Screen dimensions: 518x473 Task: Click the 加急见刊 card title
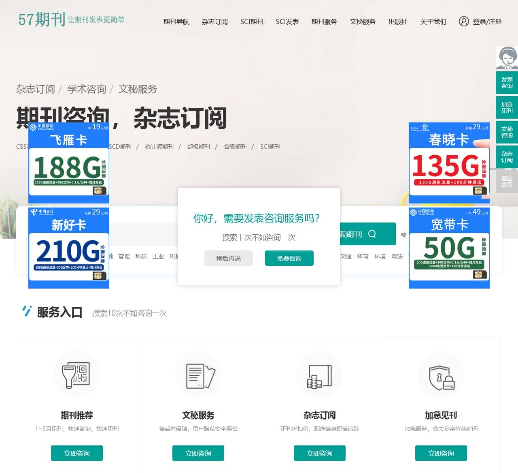pos(441,415)
